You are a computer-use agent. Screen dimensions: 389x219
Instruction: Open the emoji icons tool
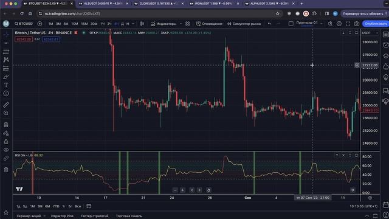pos(6,93)
